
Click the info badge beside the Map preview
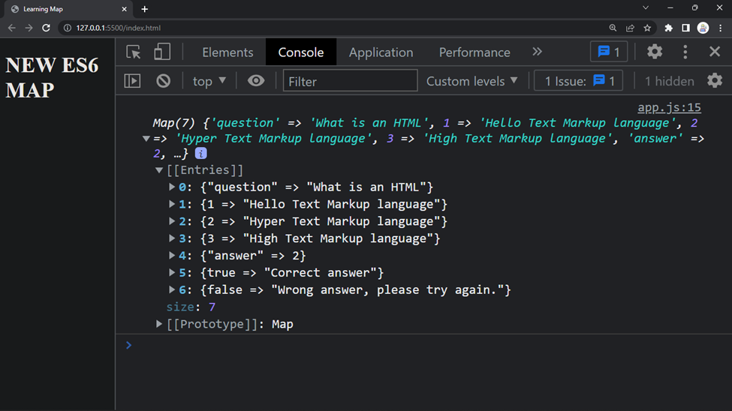(x=200, y=154)
